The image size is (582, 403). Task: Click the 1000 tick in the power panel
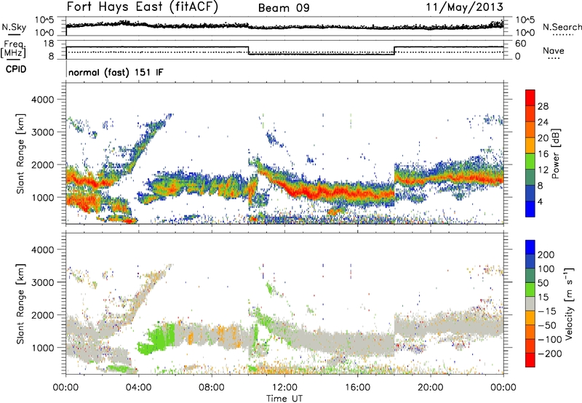42,197
